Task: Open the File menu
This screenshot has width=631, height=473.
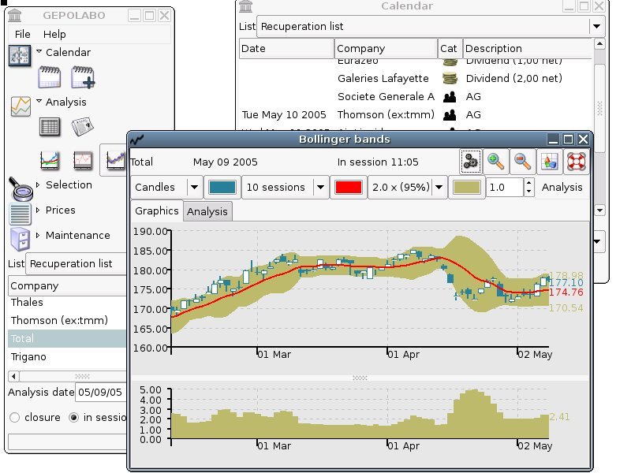Action: coord(23,34)
